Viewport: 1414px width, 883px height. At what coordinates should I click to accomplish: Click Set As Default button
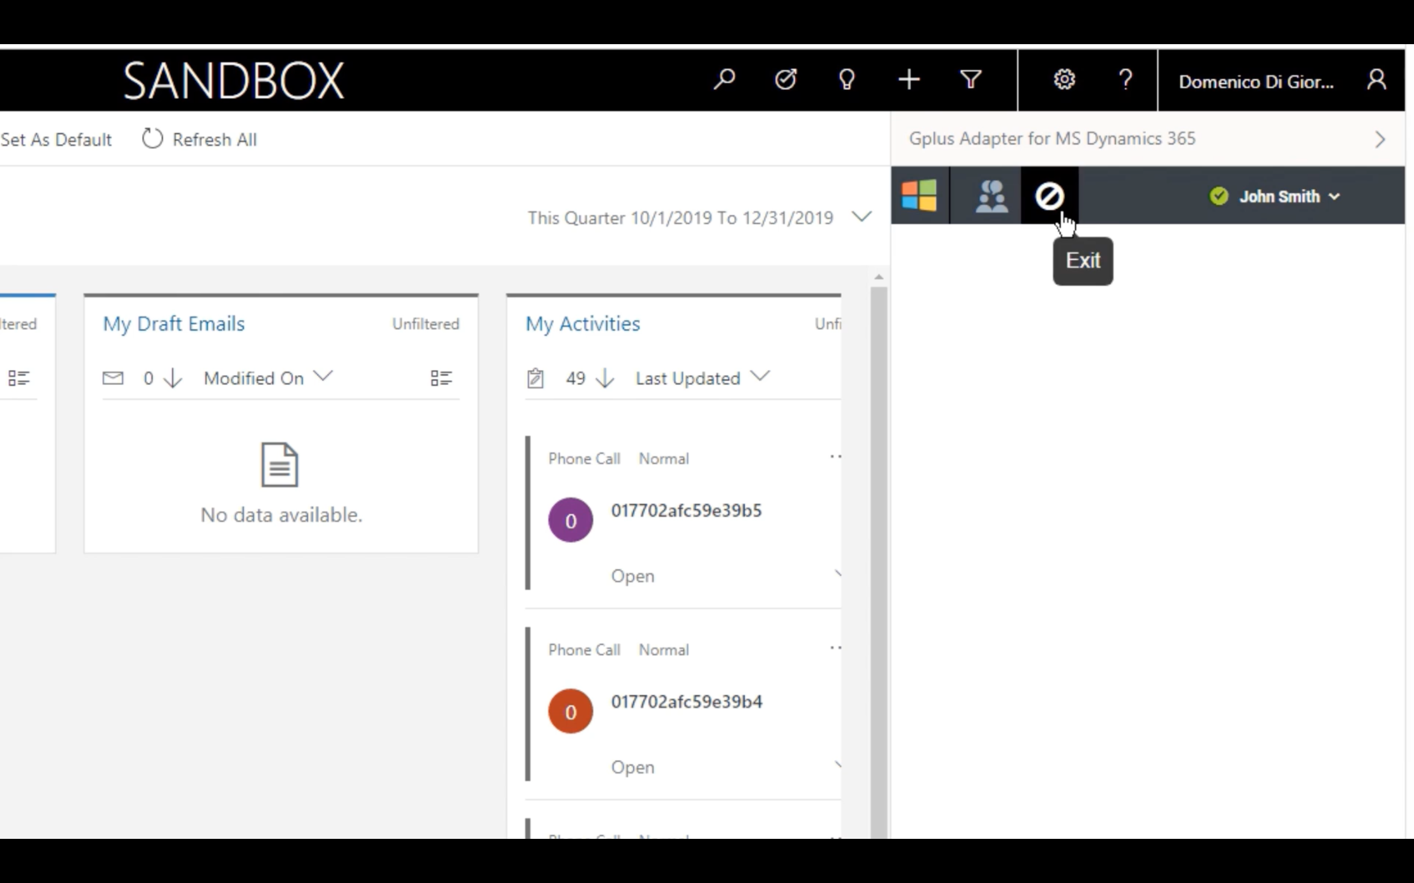point(56,140)
